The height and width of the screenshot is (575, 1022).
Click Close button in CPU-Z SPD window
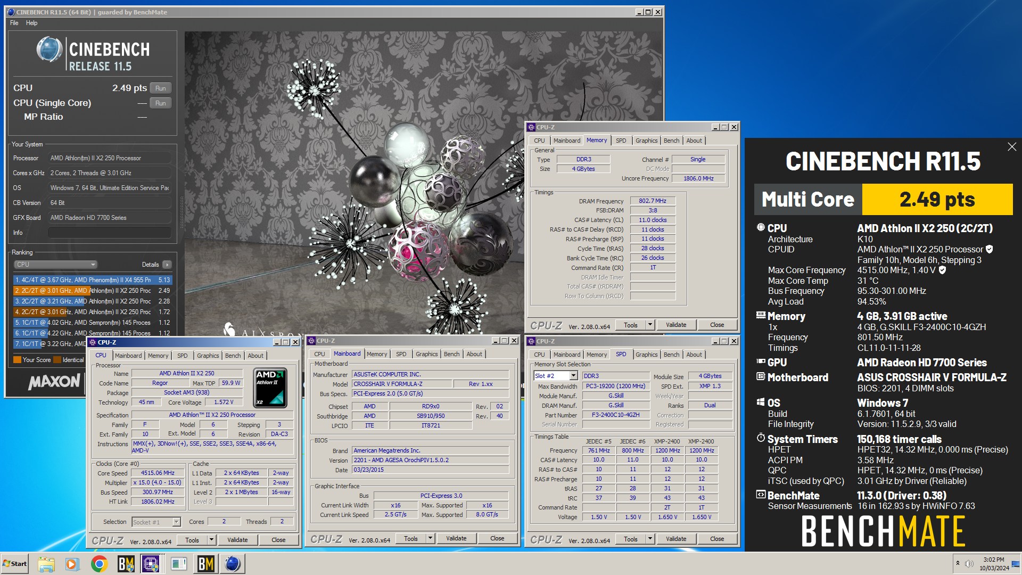(x=717, y=539)
